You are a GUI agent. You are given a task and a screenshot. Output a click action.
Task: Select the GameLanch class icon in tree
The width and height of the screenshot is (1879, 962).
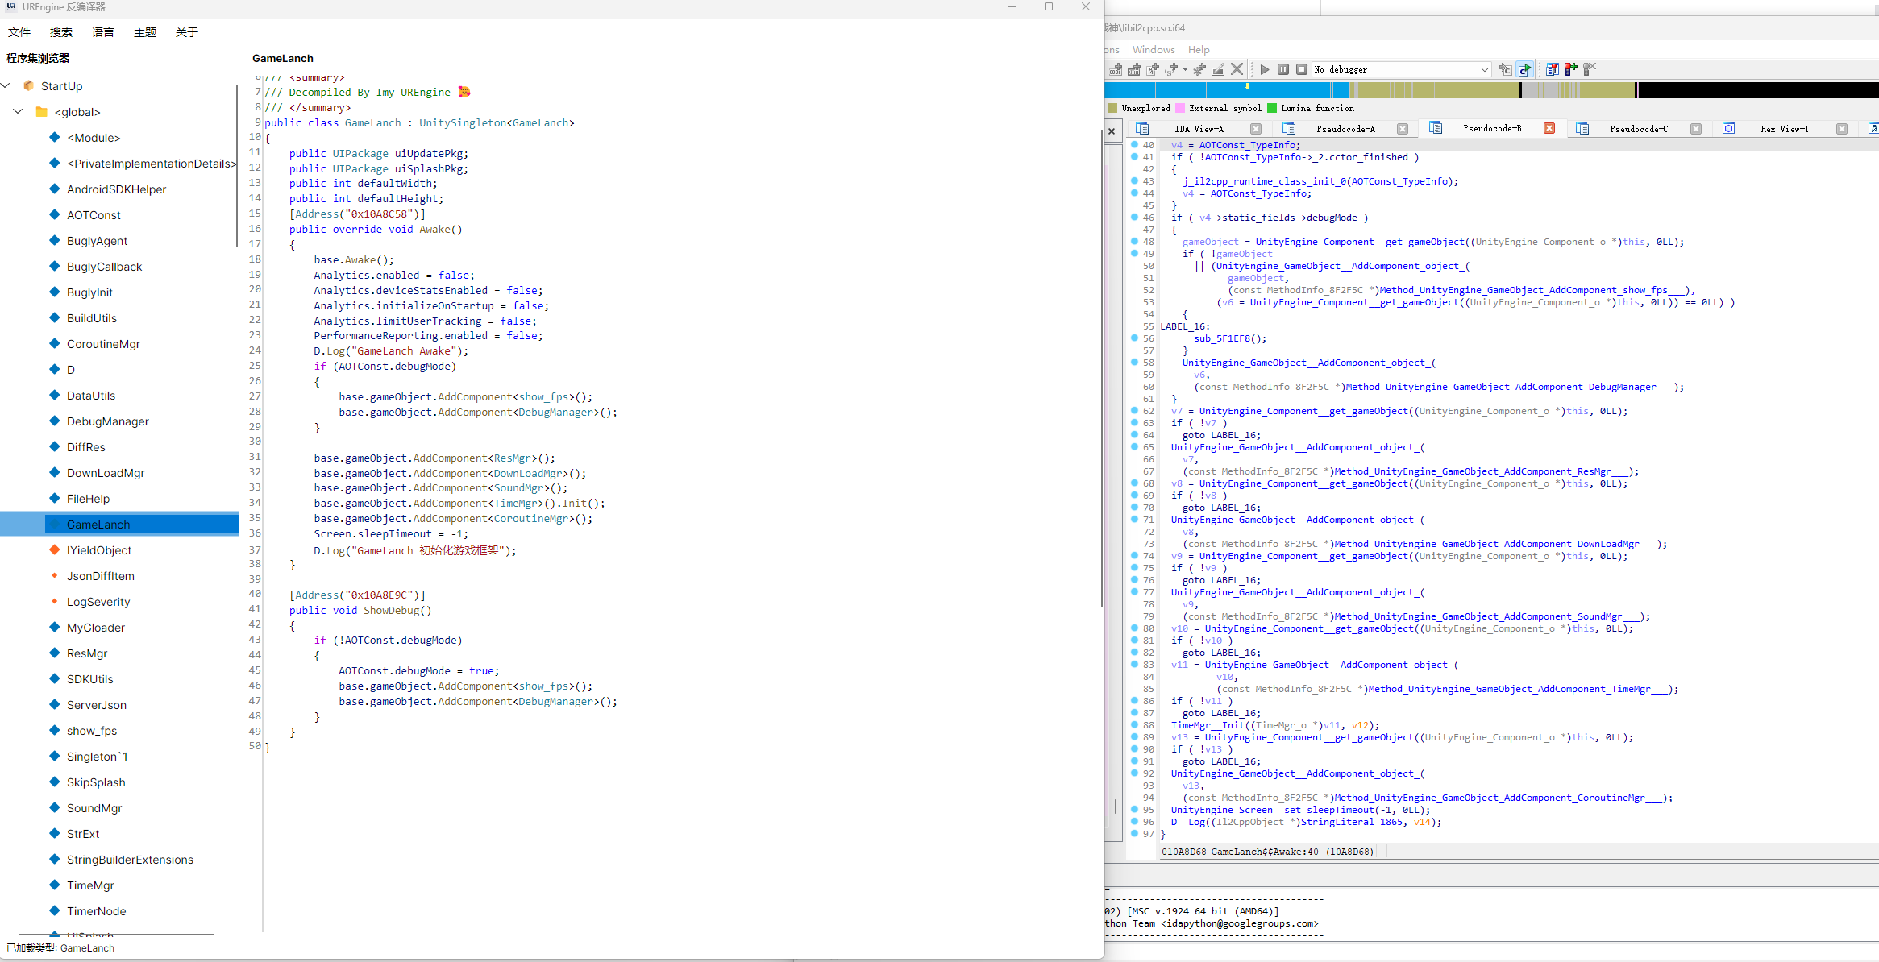(x=55, y=525)
